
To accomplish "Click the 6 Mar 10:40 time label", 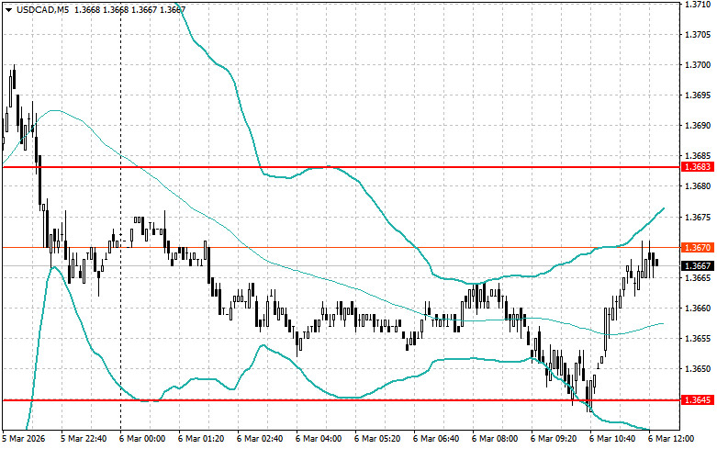I will point(612,439).
